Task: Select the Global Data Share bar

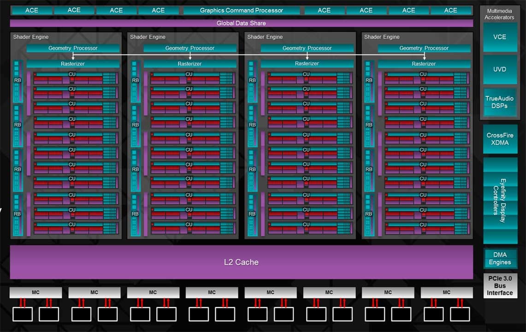Action: click(x=242, y=23)
